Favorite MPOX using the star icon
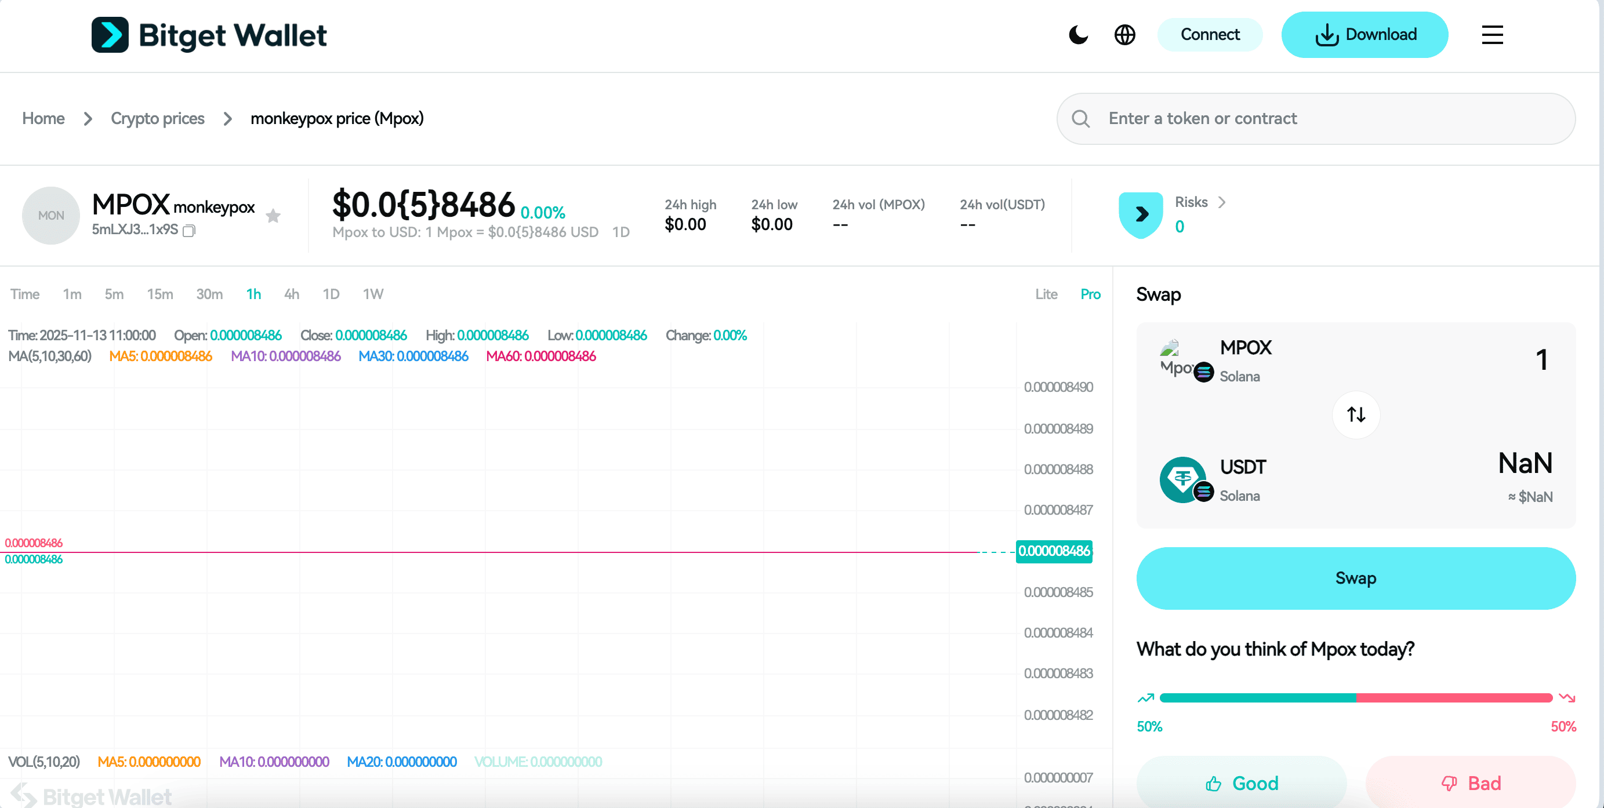This screenshot has height=808, width=1604. point(273,216)
